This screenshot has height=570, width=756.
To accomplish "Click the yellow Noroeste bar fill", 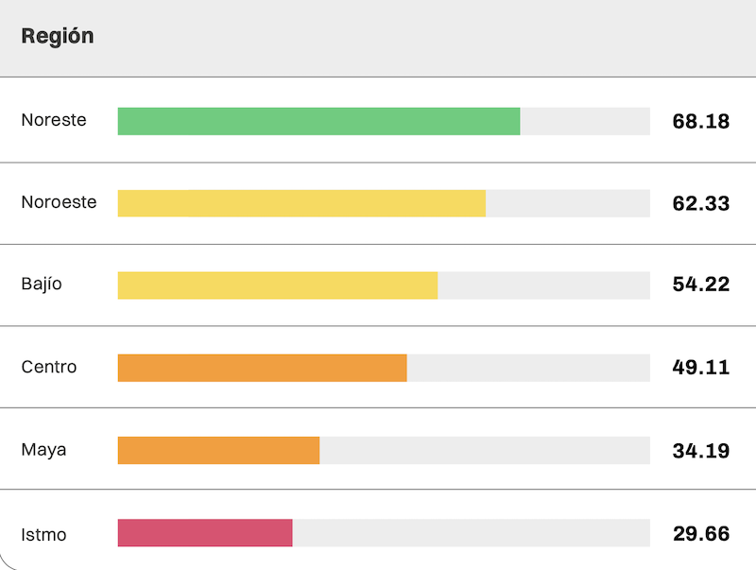I will pos(301,203).
